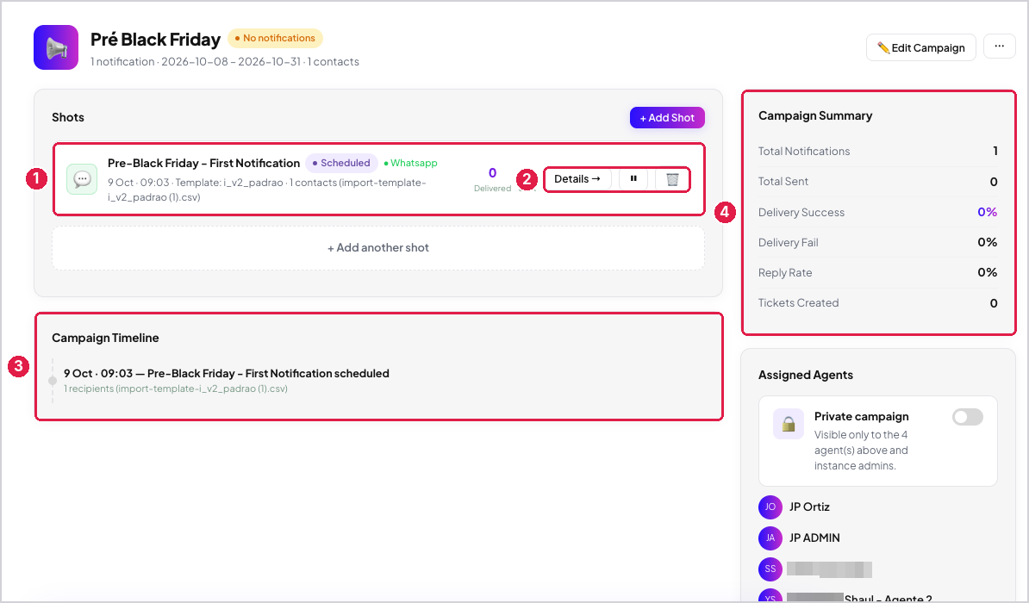
Task: Click the Reply Rate row
Action: pyautogui.click(x=877, y=272)
